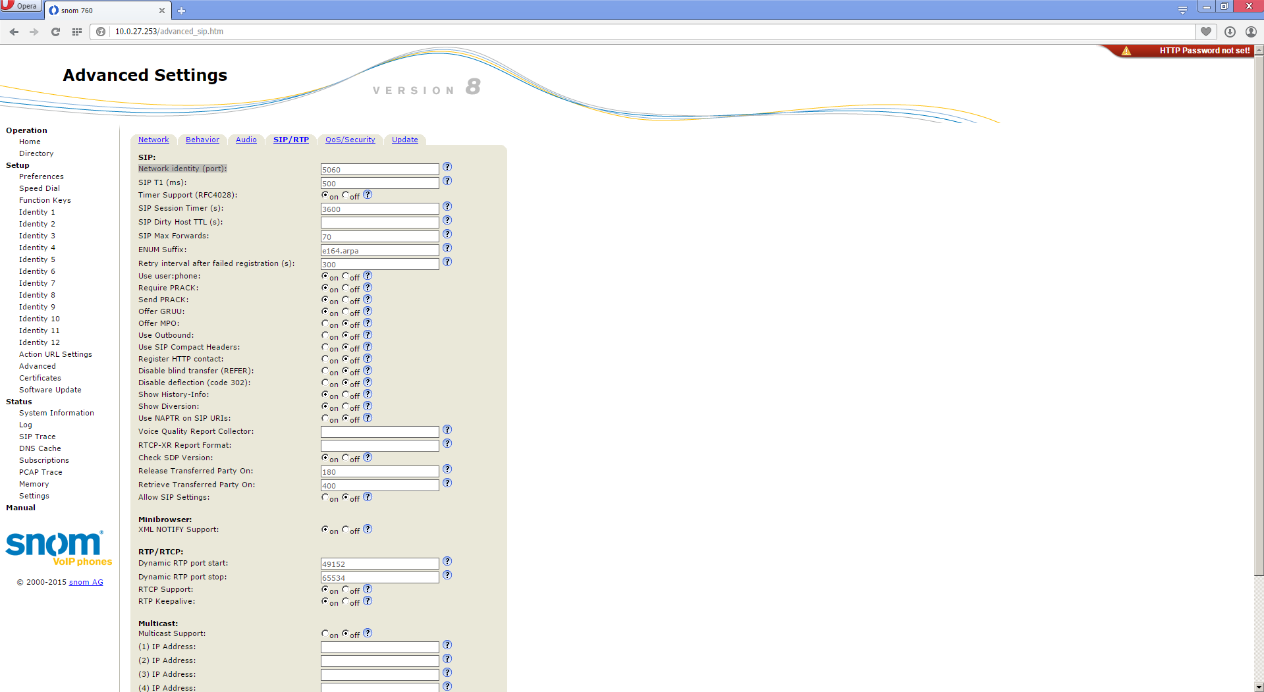The image size is (1264, 692).
Task: Show help for Release Transferred Party On
Action: (x=447, y=469)
